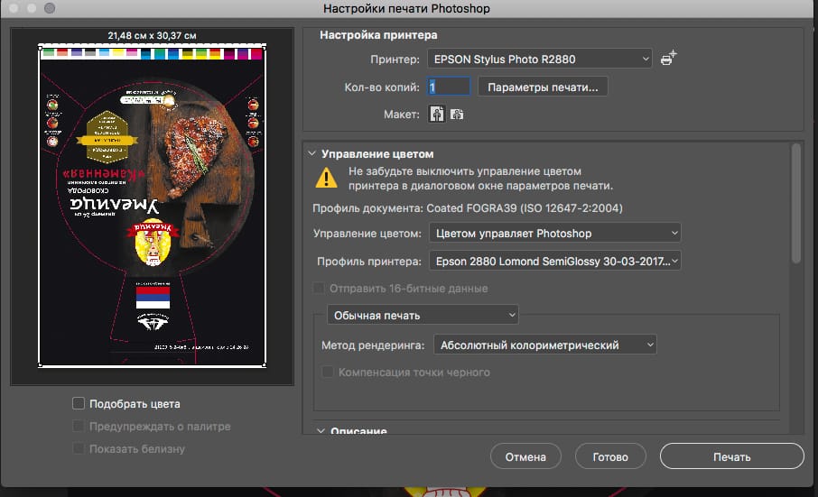Open the Метод рендеринга dropdown
This screenshot has height=497, width=818.
pyautogui.click(x=544, y=345)
